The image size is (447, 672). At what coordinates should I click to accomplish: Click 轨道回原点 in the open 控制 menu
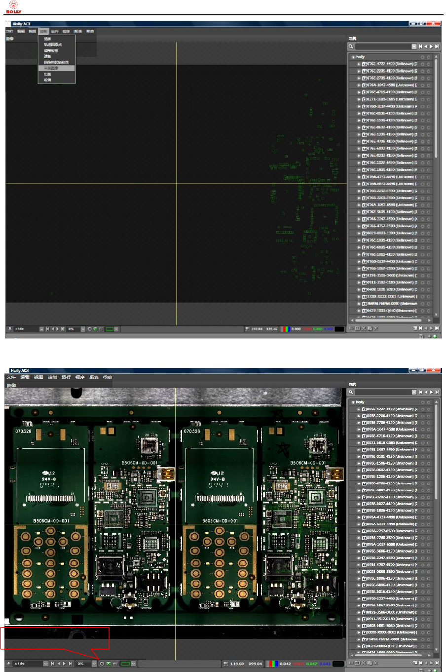pyautogui.click(x=53, y=44)
